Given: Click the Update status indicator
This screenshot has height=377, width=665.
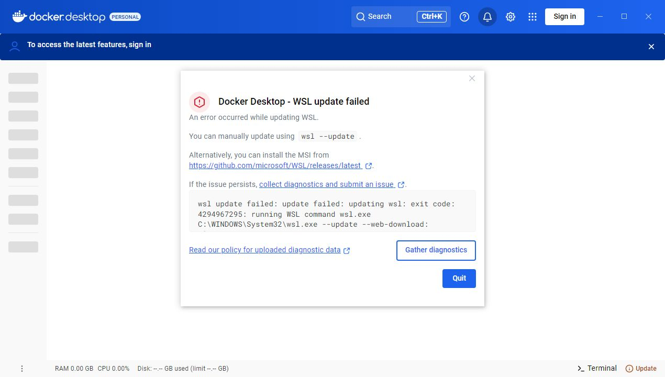Looking at the screenshot, I should point(641,368).
